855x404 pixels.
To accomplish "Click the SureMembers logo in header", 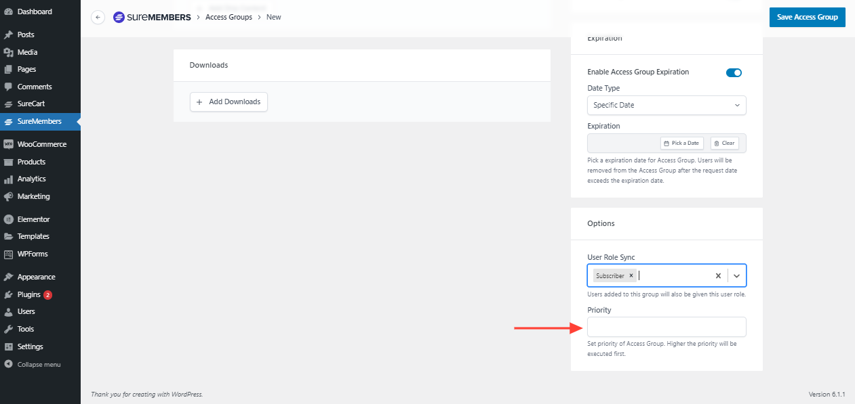I will pos(152,18).
